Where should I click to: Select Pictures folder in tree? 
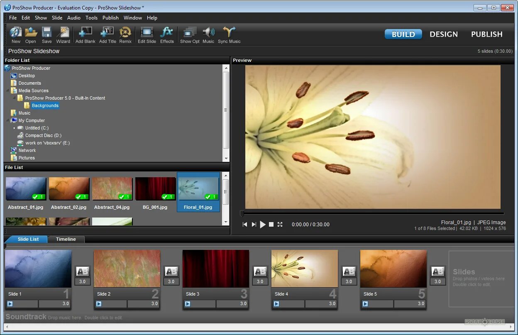click(x=27, y=158)
